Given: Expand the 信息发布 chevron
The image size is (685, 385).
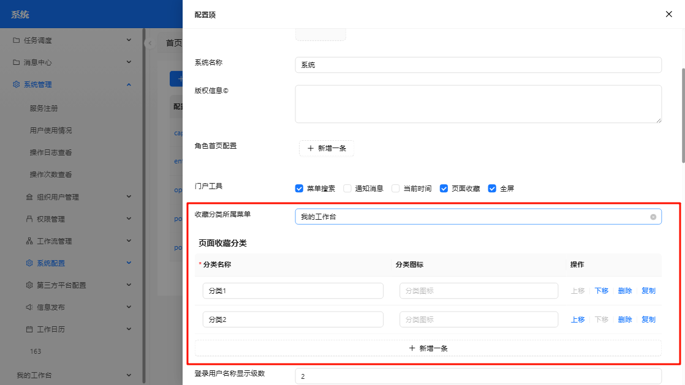Looking at the screenshot, I should point(129,307).
